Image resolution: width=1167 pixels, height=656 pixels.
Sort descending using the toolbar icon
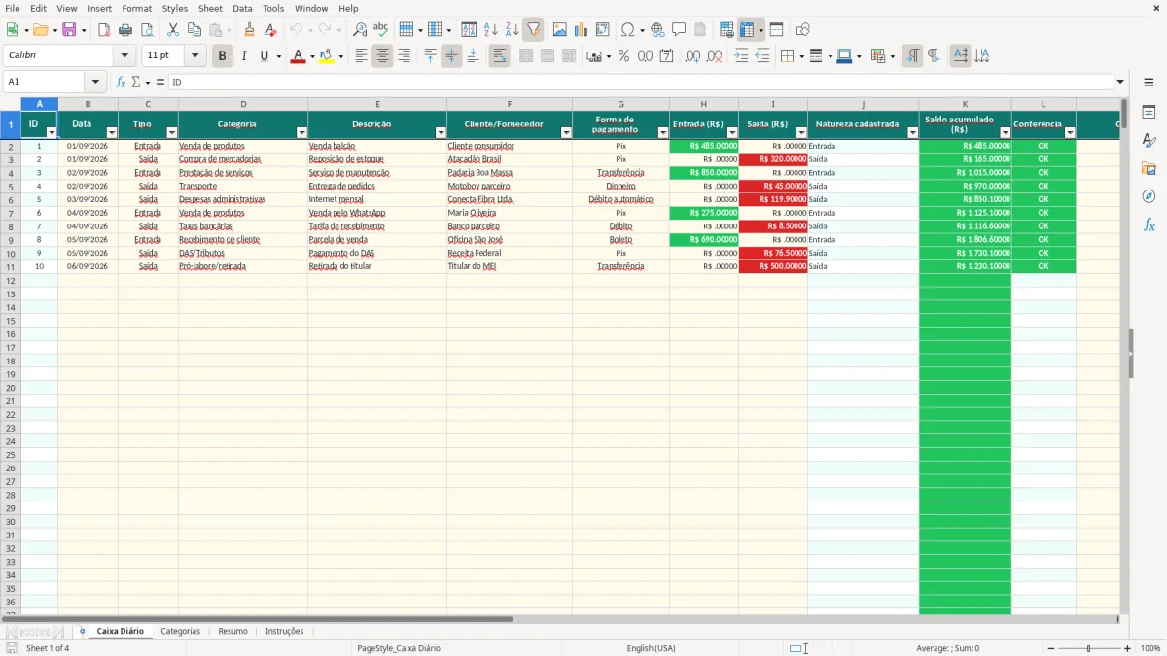point(512,30)
